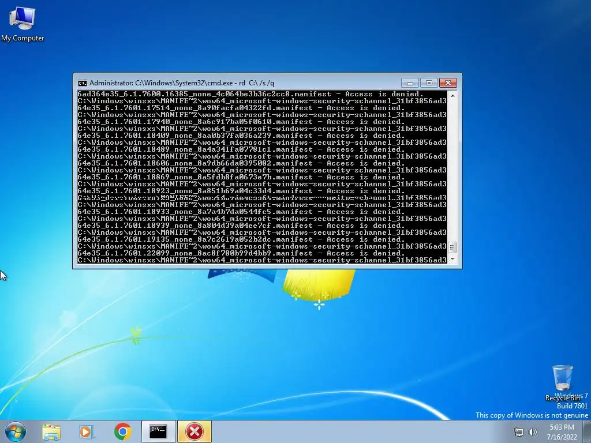This screenshot has width=591, height=443.
Task: Open the network status tray icon
Action: pos(519,432)
